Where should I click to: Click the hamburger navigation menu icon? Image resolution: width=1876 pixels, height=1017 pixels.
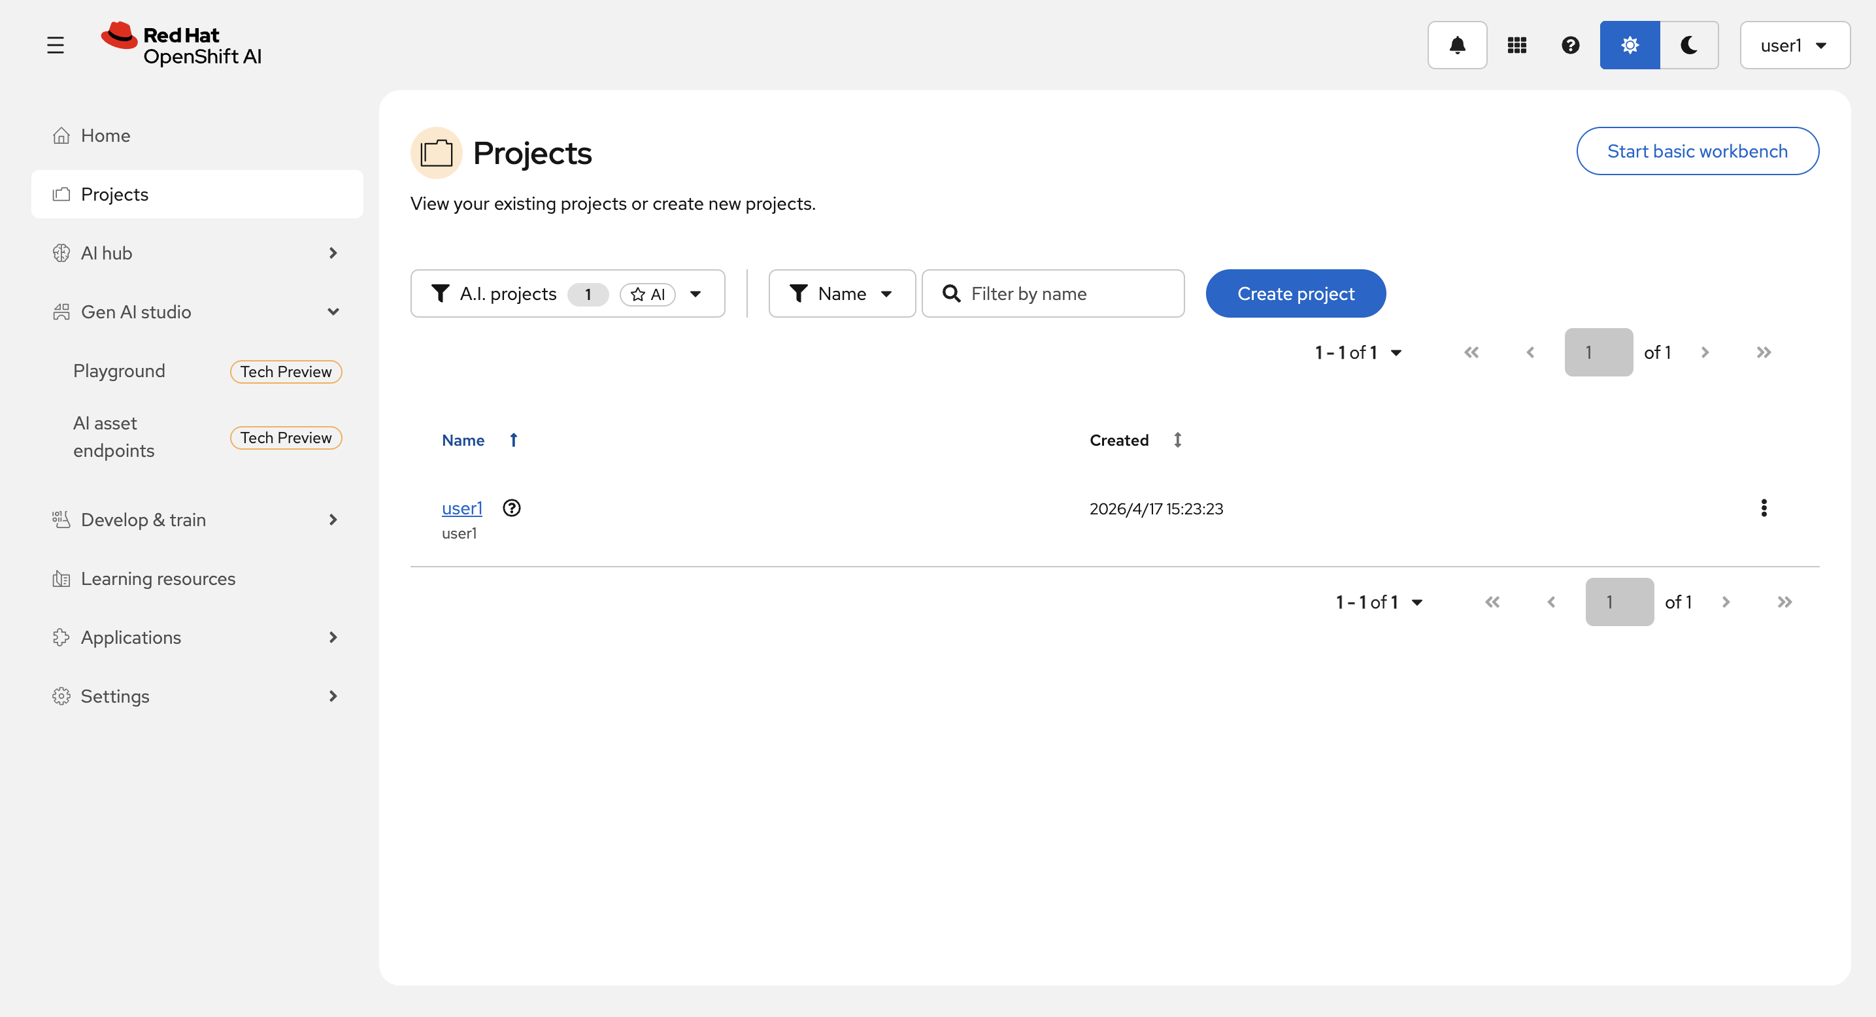[x=56, y=45]
